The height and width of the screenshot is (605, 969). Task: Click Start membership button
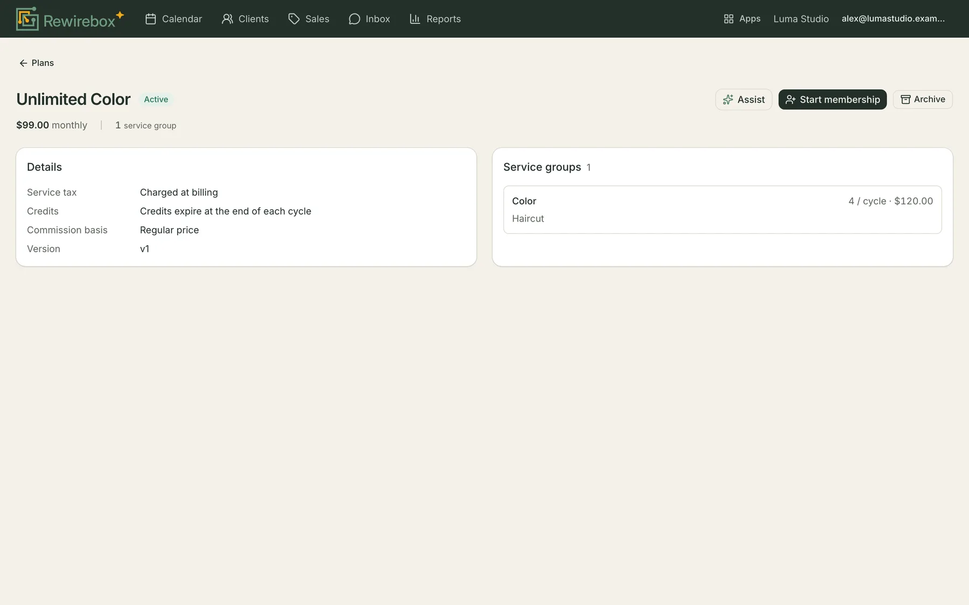832,99
